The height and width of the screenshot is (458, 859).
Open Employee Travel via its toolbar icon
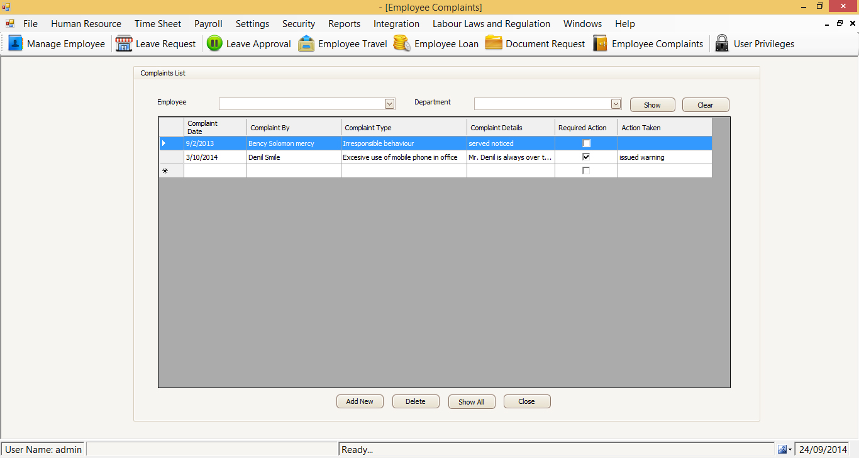[x=306, y=44]
